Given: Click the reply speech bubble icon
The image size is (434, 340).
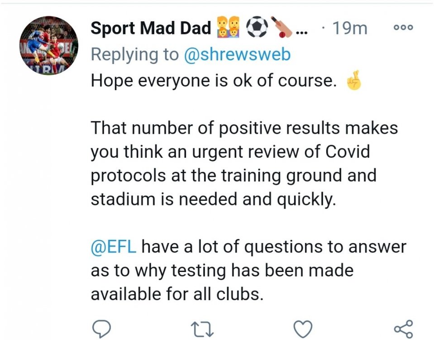Looking at the screenshot, I should click(x=100, y=328).
